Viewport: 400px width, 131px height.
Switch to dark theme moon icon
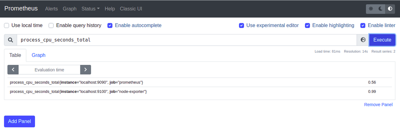click(381, 9)
